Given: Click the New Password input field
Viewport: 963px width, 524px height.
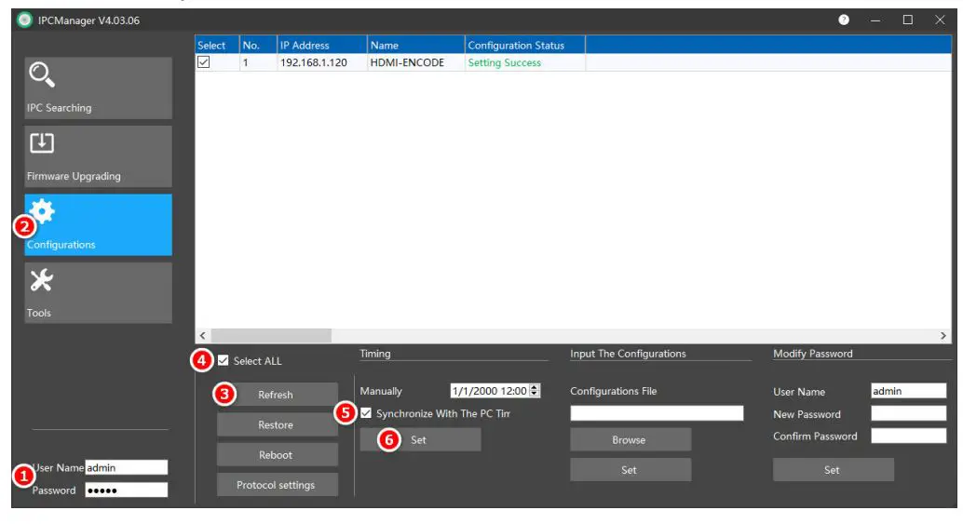Looking at the screenshot, I should 908,414.
